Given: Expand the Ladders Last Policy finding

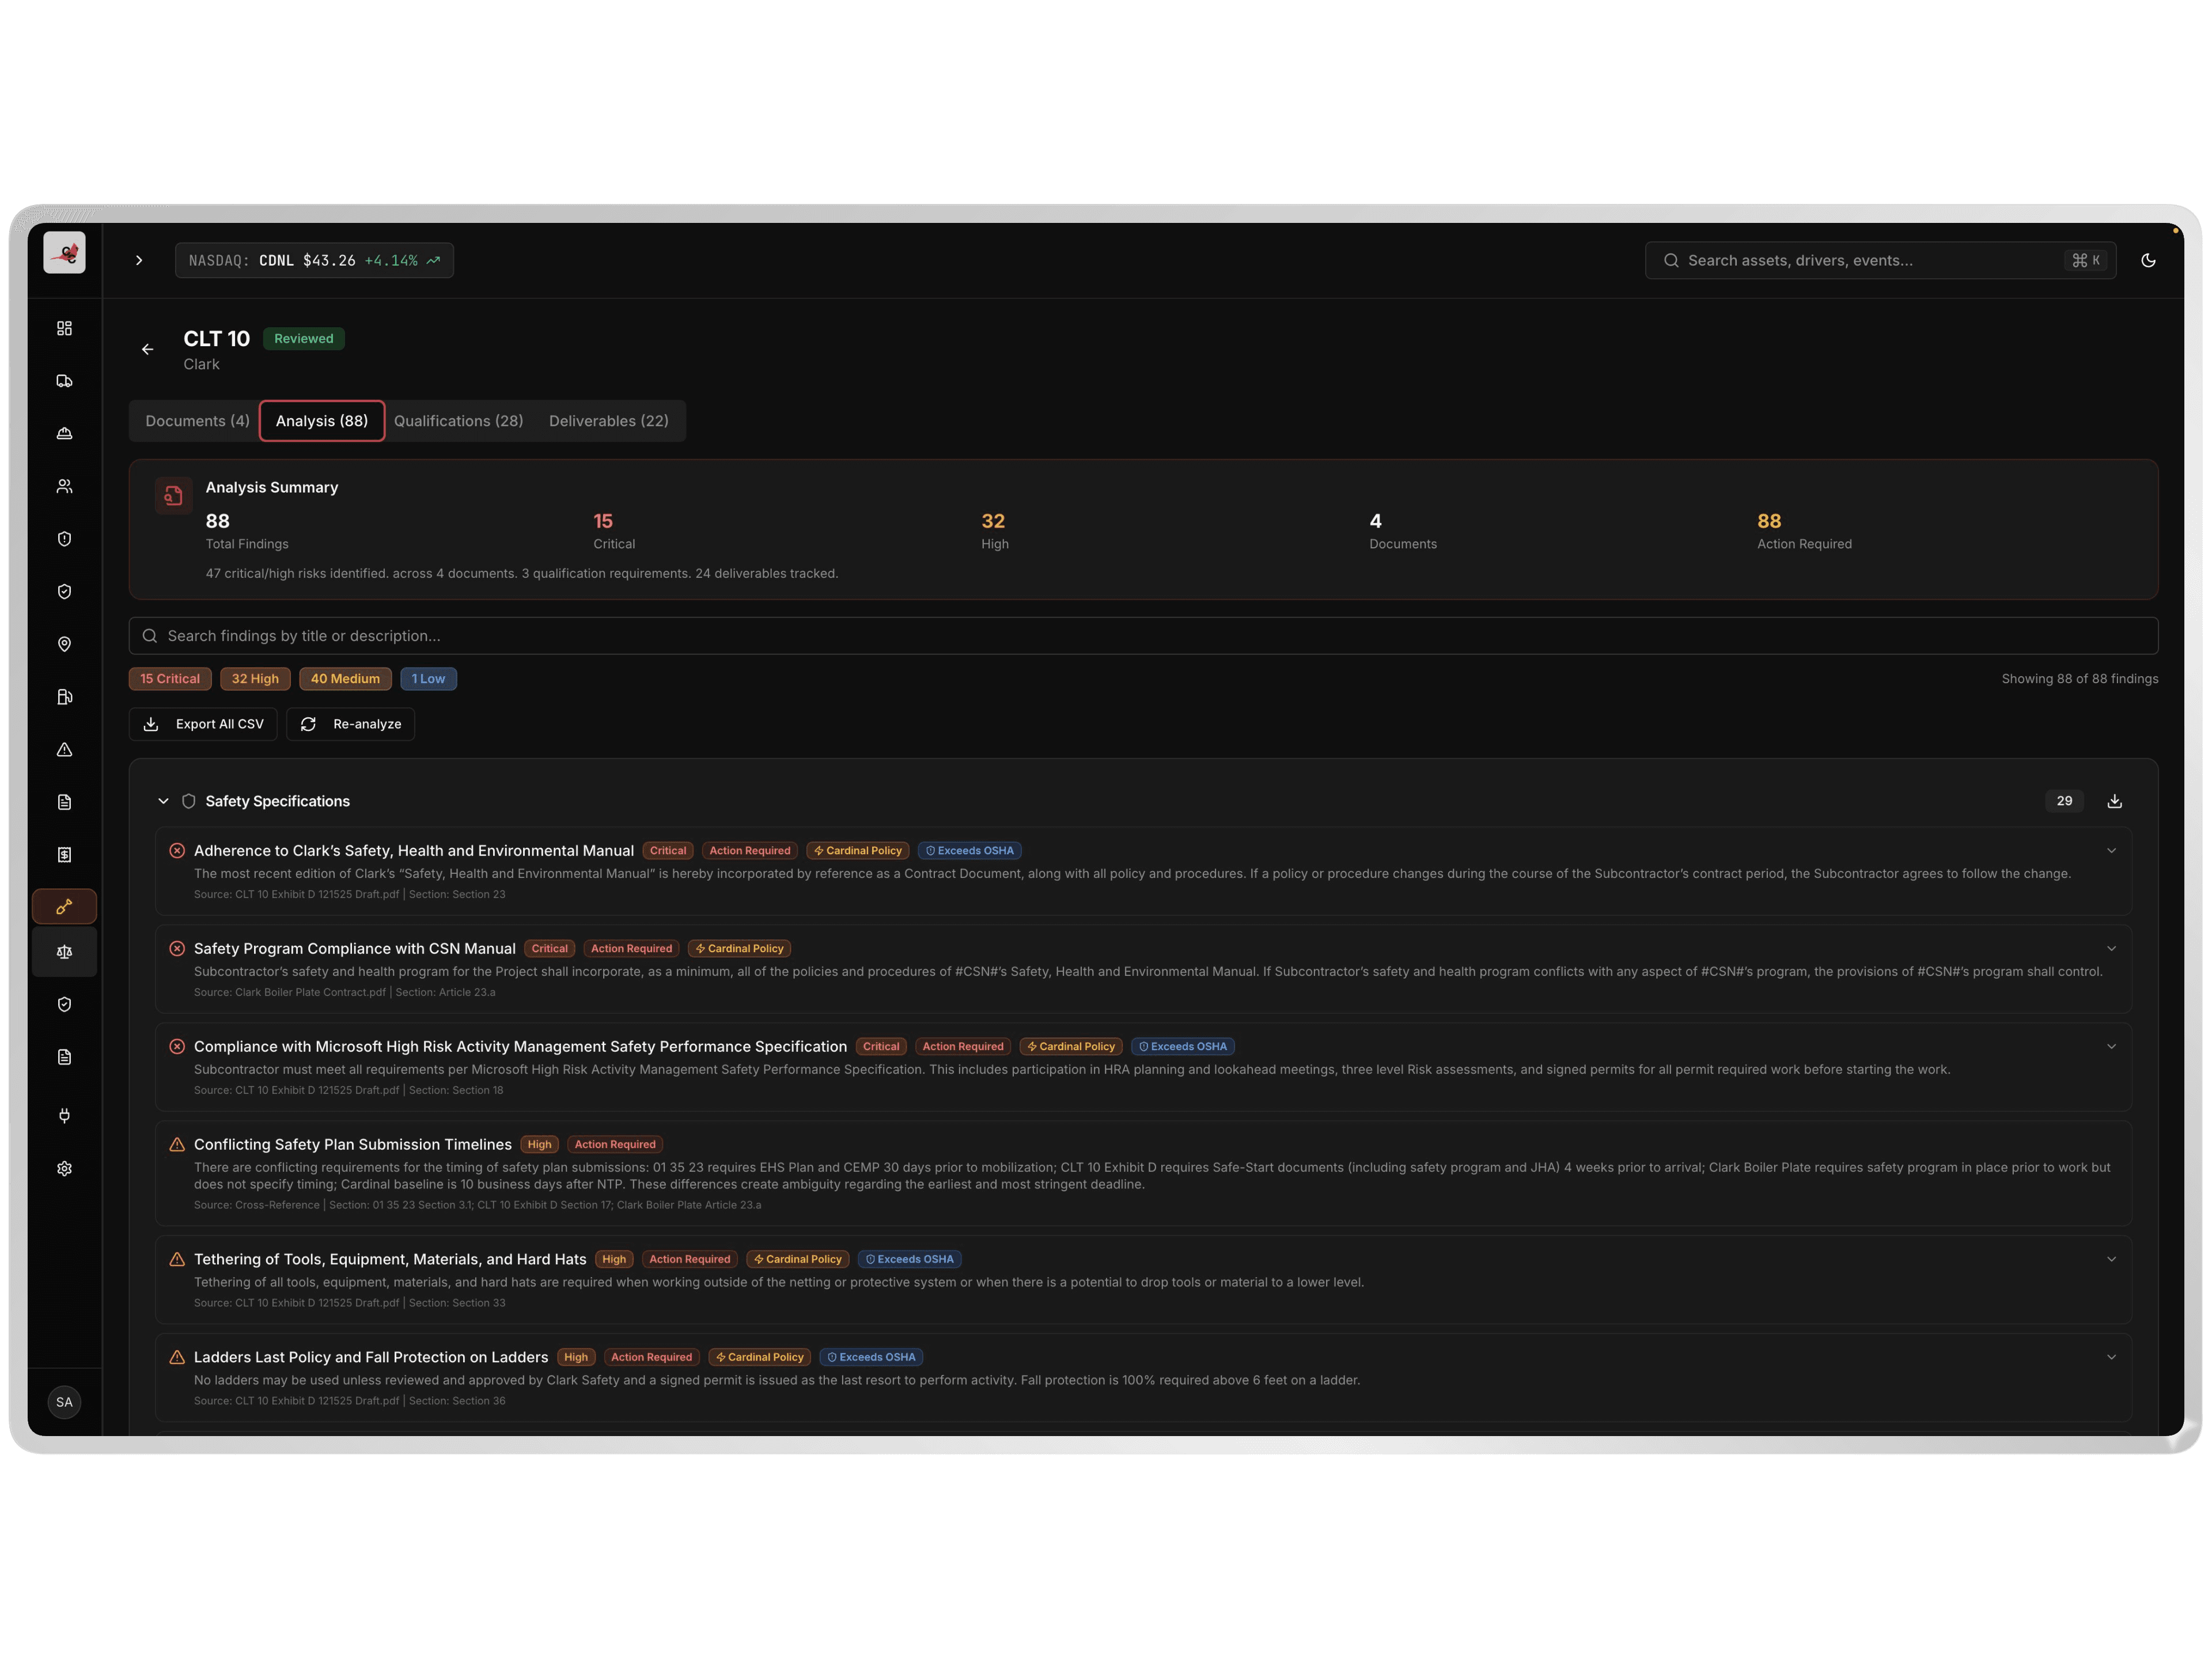Looking at the screenshot, I should click(x=2111, y=1357).
